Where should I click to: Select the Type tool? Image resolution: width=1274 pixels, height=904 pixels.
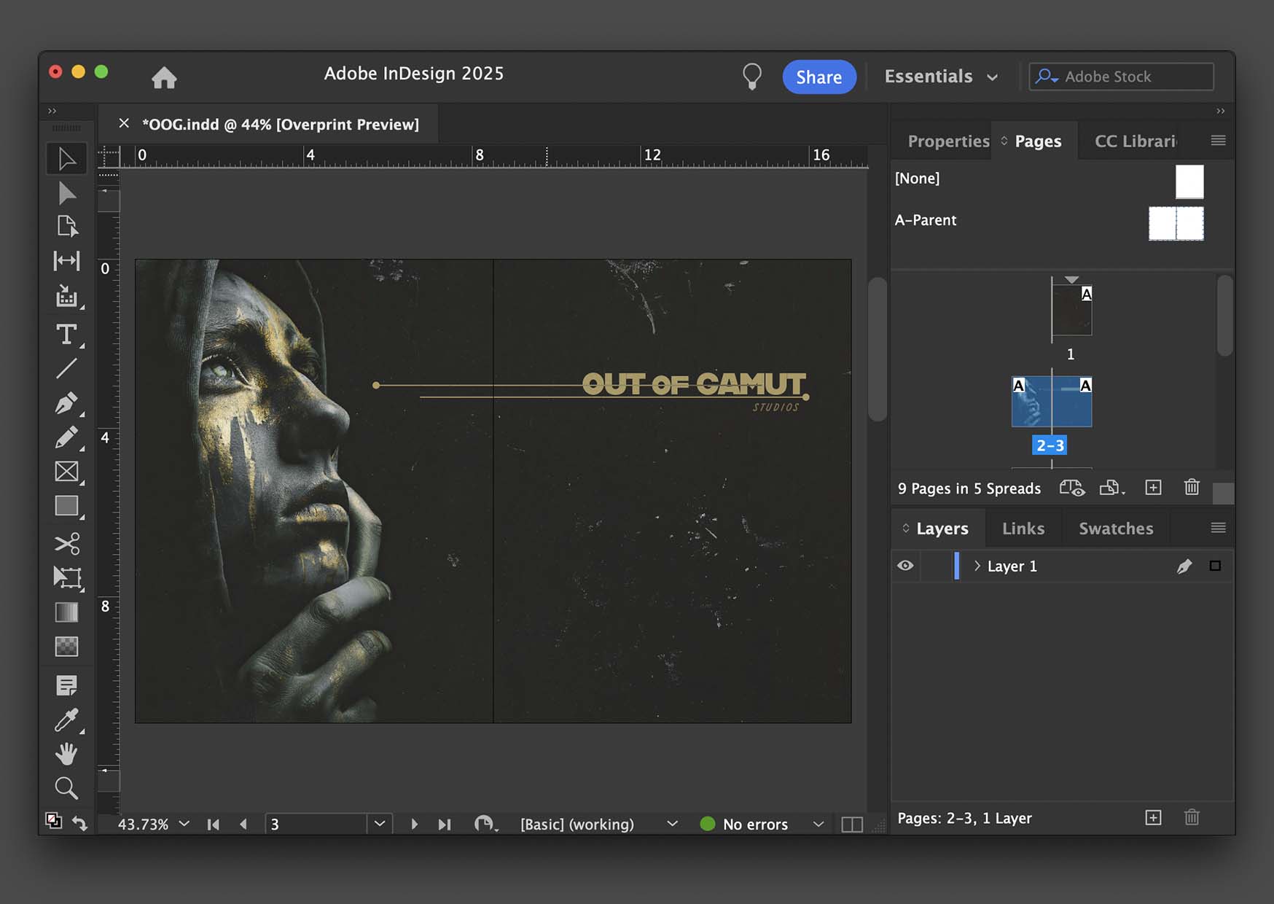[x=66, y=335]
